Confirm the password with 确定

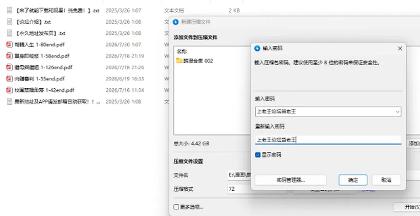353,180
